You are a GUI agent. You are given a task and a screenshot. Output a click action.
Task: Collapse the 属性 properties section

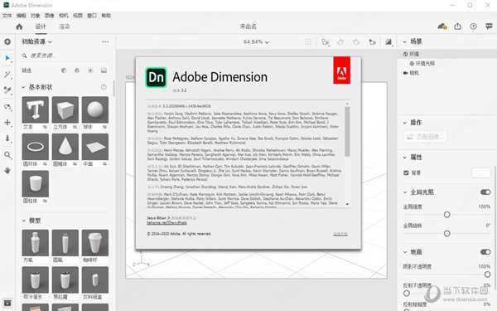tap(405, 158)
